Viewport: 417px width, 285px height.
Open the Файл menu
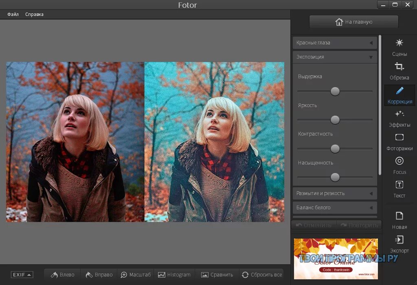[x=13, y=14]
